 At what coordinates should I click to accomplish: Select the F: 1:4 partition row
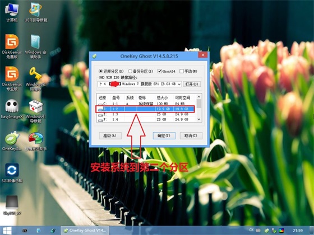point(146,120)
